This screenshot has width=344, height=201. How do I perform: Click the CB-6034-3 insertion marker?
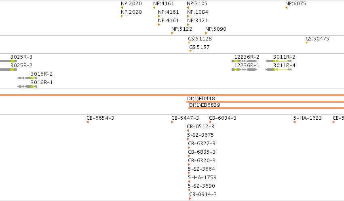210,122
